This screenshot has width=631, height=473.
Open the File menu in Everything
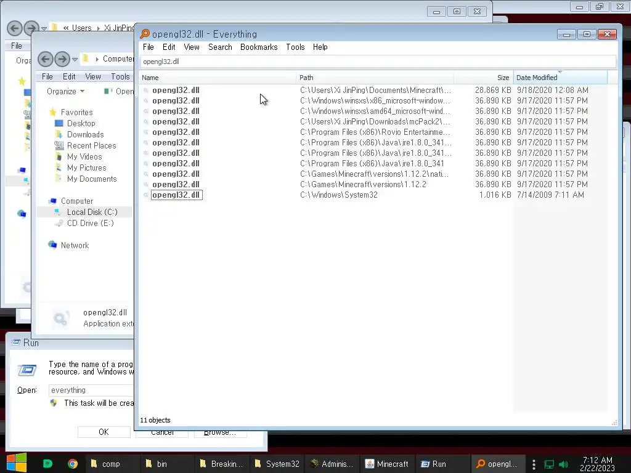click(x=148, y=47)
